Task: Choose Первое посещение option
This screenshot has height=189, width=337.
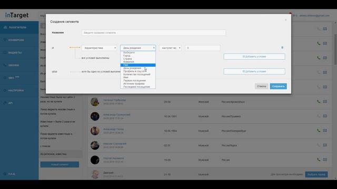Action: point(138,80)
